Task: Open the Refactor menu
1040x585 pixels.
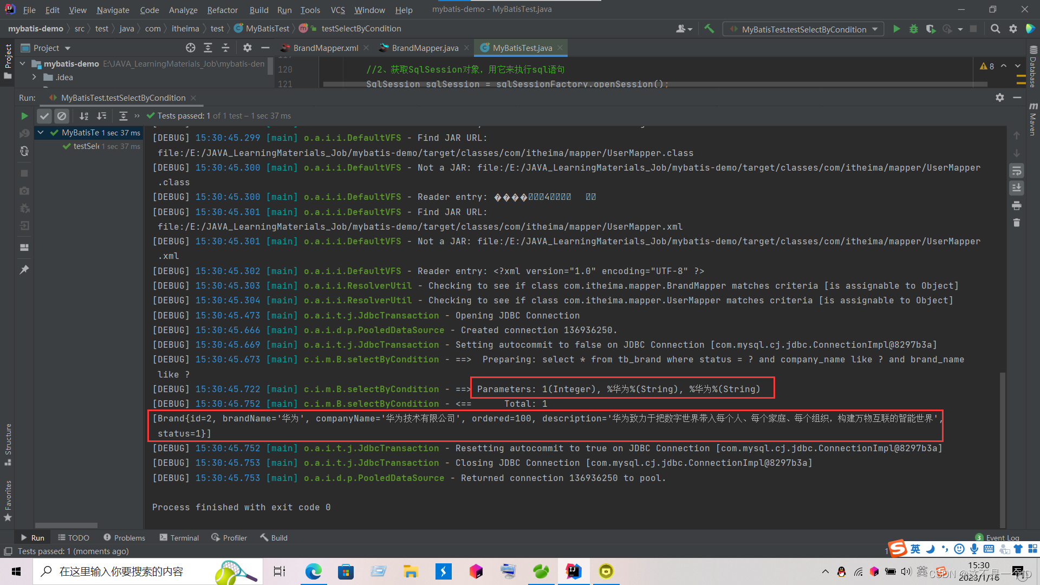Action: pyautogui.click(x=222, y=10)
